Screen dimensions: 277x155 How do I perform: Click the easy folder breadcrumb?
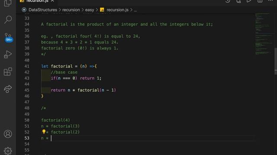pos(90,10)
